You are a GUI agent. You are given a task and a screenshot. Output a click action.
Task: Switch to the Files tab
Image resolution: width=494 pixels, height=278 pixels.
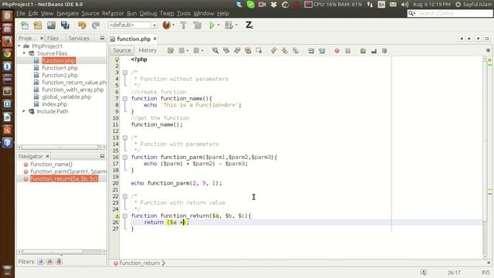[52, 38]
